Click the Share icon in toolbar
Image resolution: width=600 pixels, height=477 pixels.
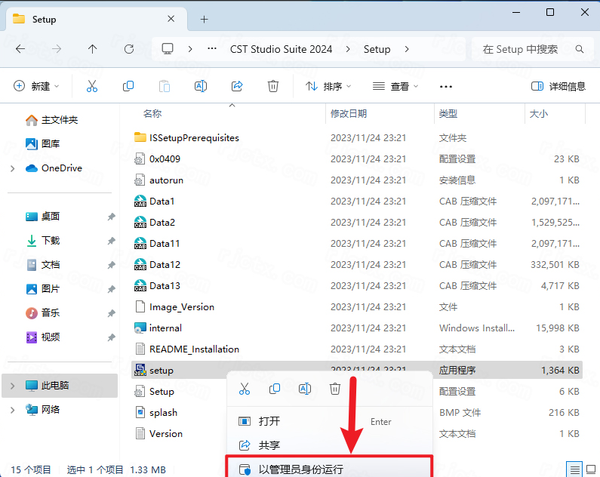tap(237, 86)
